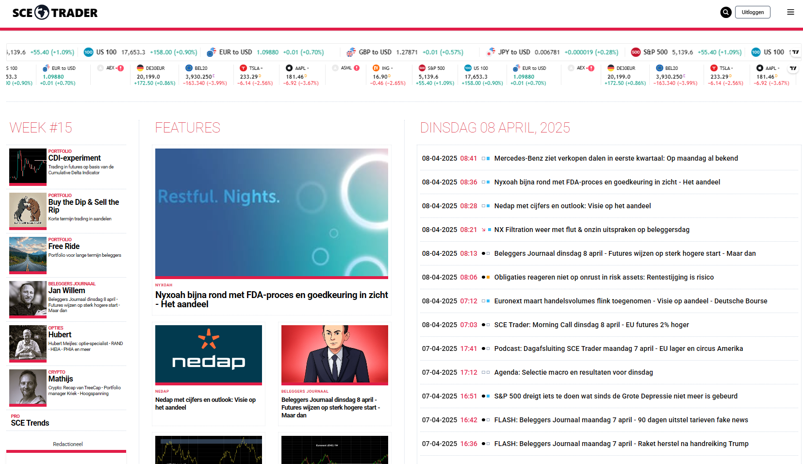Viewport: 803px width, 464px height.
Task: Click the NEDAP category label in Features
Action: click(x=162, y=391)
